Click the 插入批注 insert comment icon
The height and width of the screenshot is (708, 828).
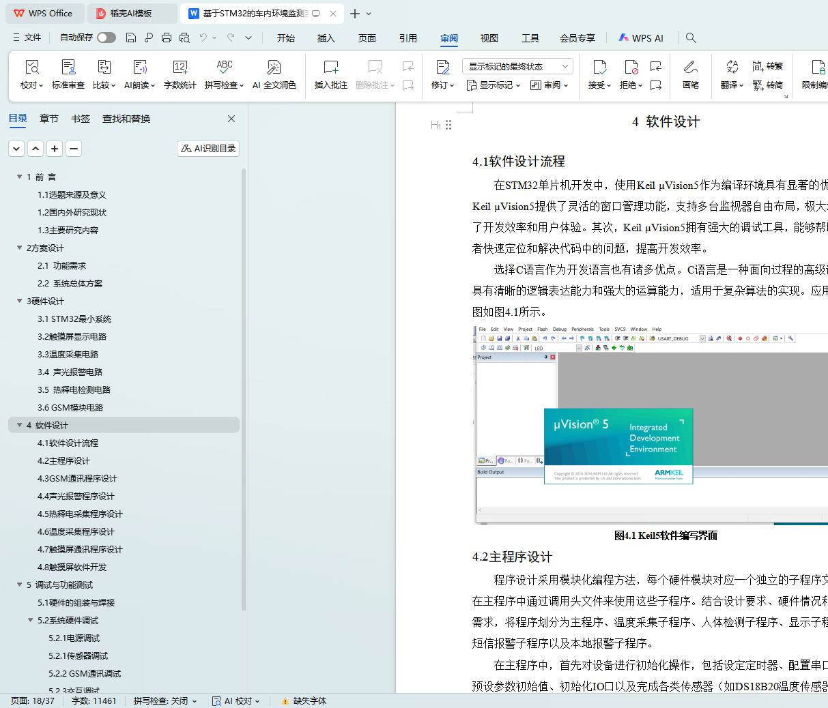click(x=330, y=68)
